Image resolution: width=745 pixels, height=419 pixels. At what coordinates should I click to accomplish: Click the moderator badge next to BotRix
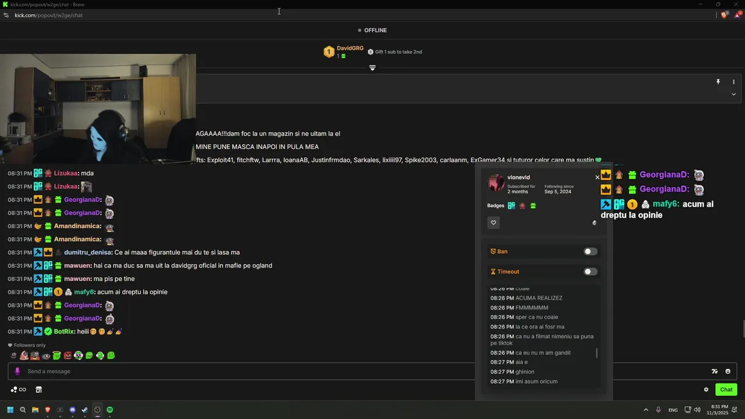click(x=38, y=332)
